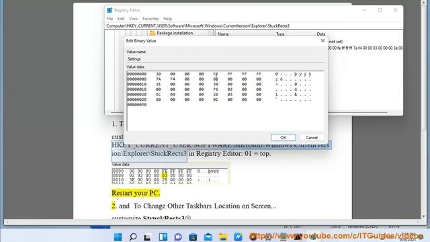The width and height of the screenshot is (430, 242).
Task: Open the Mail app icon
Action: [208, 237]
